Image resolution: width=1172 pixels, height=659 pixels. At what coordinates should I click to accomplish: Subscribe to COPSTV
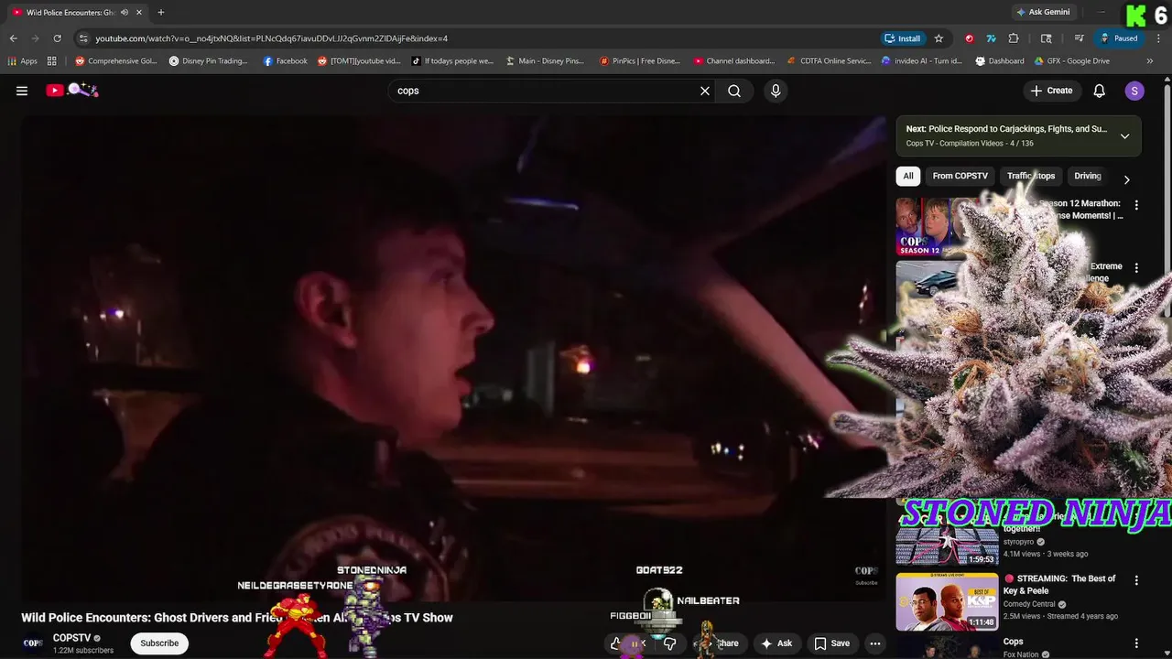159,643
